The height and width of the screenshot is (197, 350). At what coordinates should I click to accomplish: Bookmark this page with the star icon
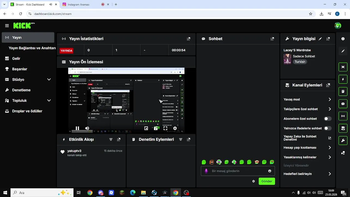point(311,14)
